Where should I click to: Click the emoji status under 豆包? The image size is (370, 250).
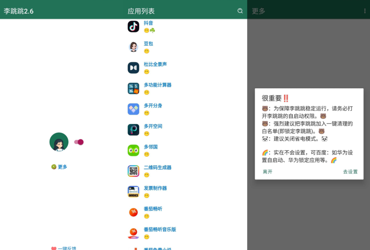pos(147,51)
